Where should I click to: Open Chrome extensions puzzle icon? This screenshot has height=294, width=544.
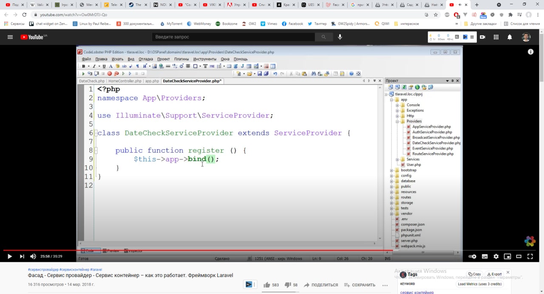[510, 14]
